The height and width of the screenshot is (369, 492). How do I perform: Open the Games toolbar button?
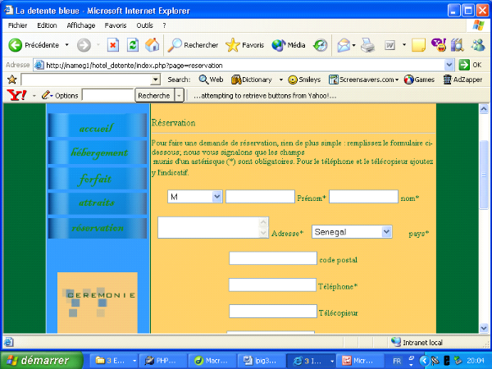coord(419,80)
